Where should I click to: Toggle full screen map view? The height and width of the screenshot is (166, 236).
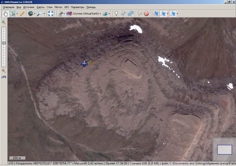coord(51,14)
